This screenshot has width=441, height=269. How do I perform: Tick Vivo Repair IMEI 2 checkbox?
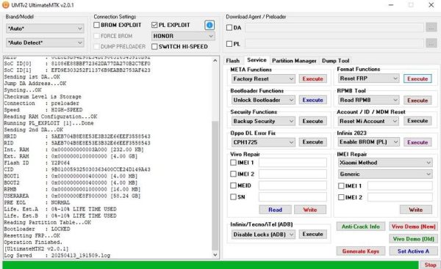[x=233, y=174]
